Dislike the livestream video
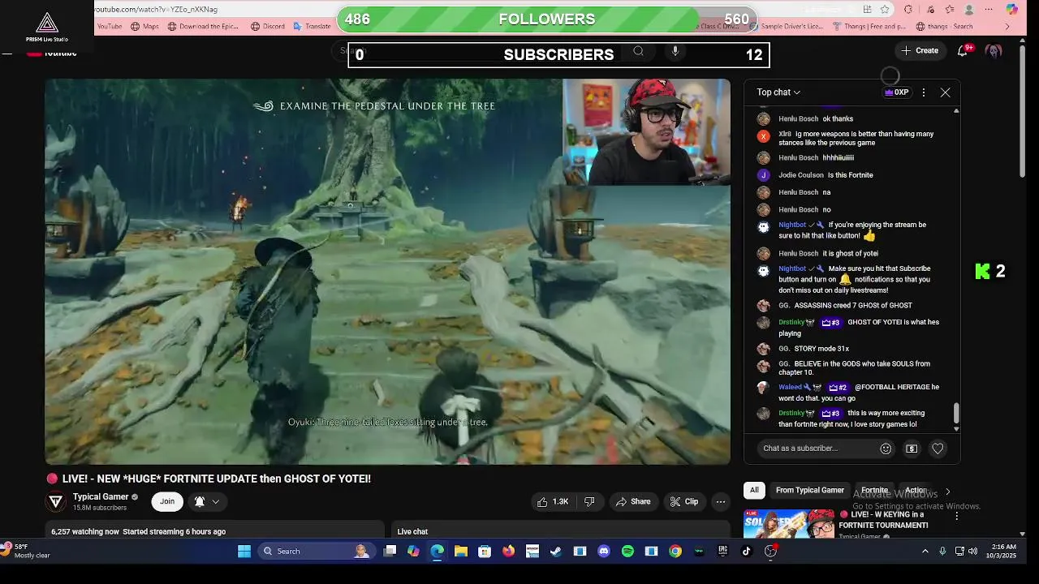 tap(589, 501)
